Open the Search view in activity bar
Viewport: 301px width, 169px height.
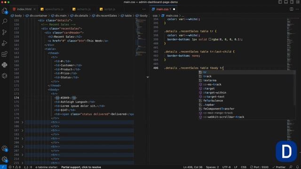click(4, 21)
